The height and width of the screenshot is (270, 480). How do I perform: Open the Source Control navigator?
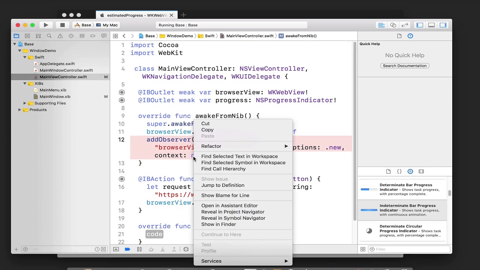27,36
